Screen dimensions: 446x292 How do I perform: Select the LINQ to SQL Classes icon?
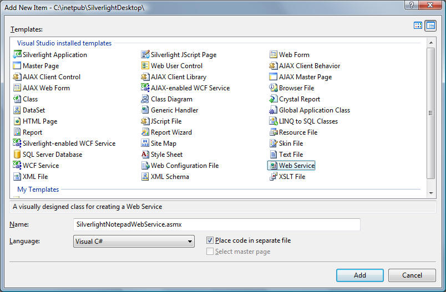tap(273, 121)
